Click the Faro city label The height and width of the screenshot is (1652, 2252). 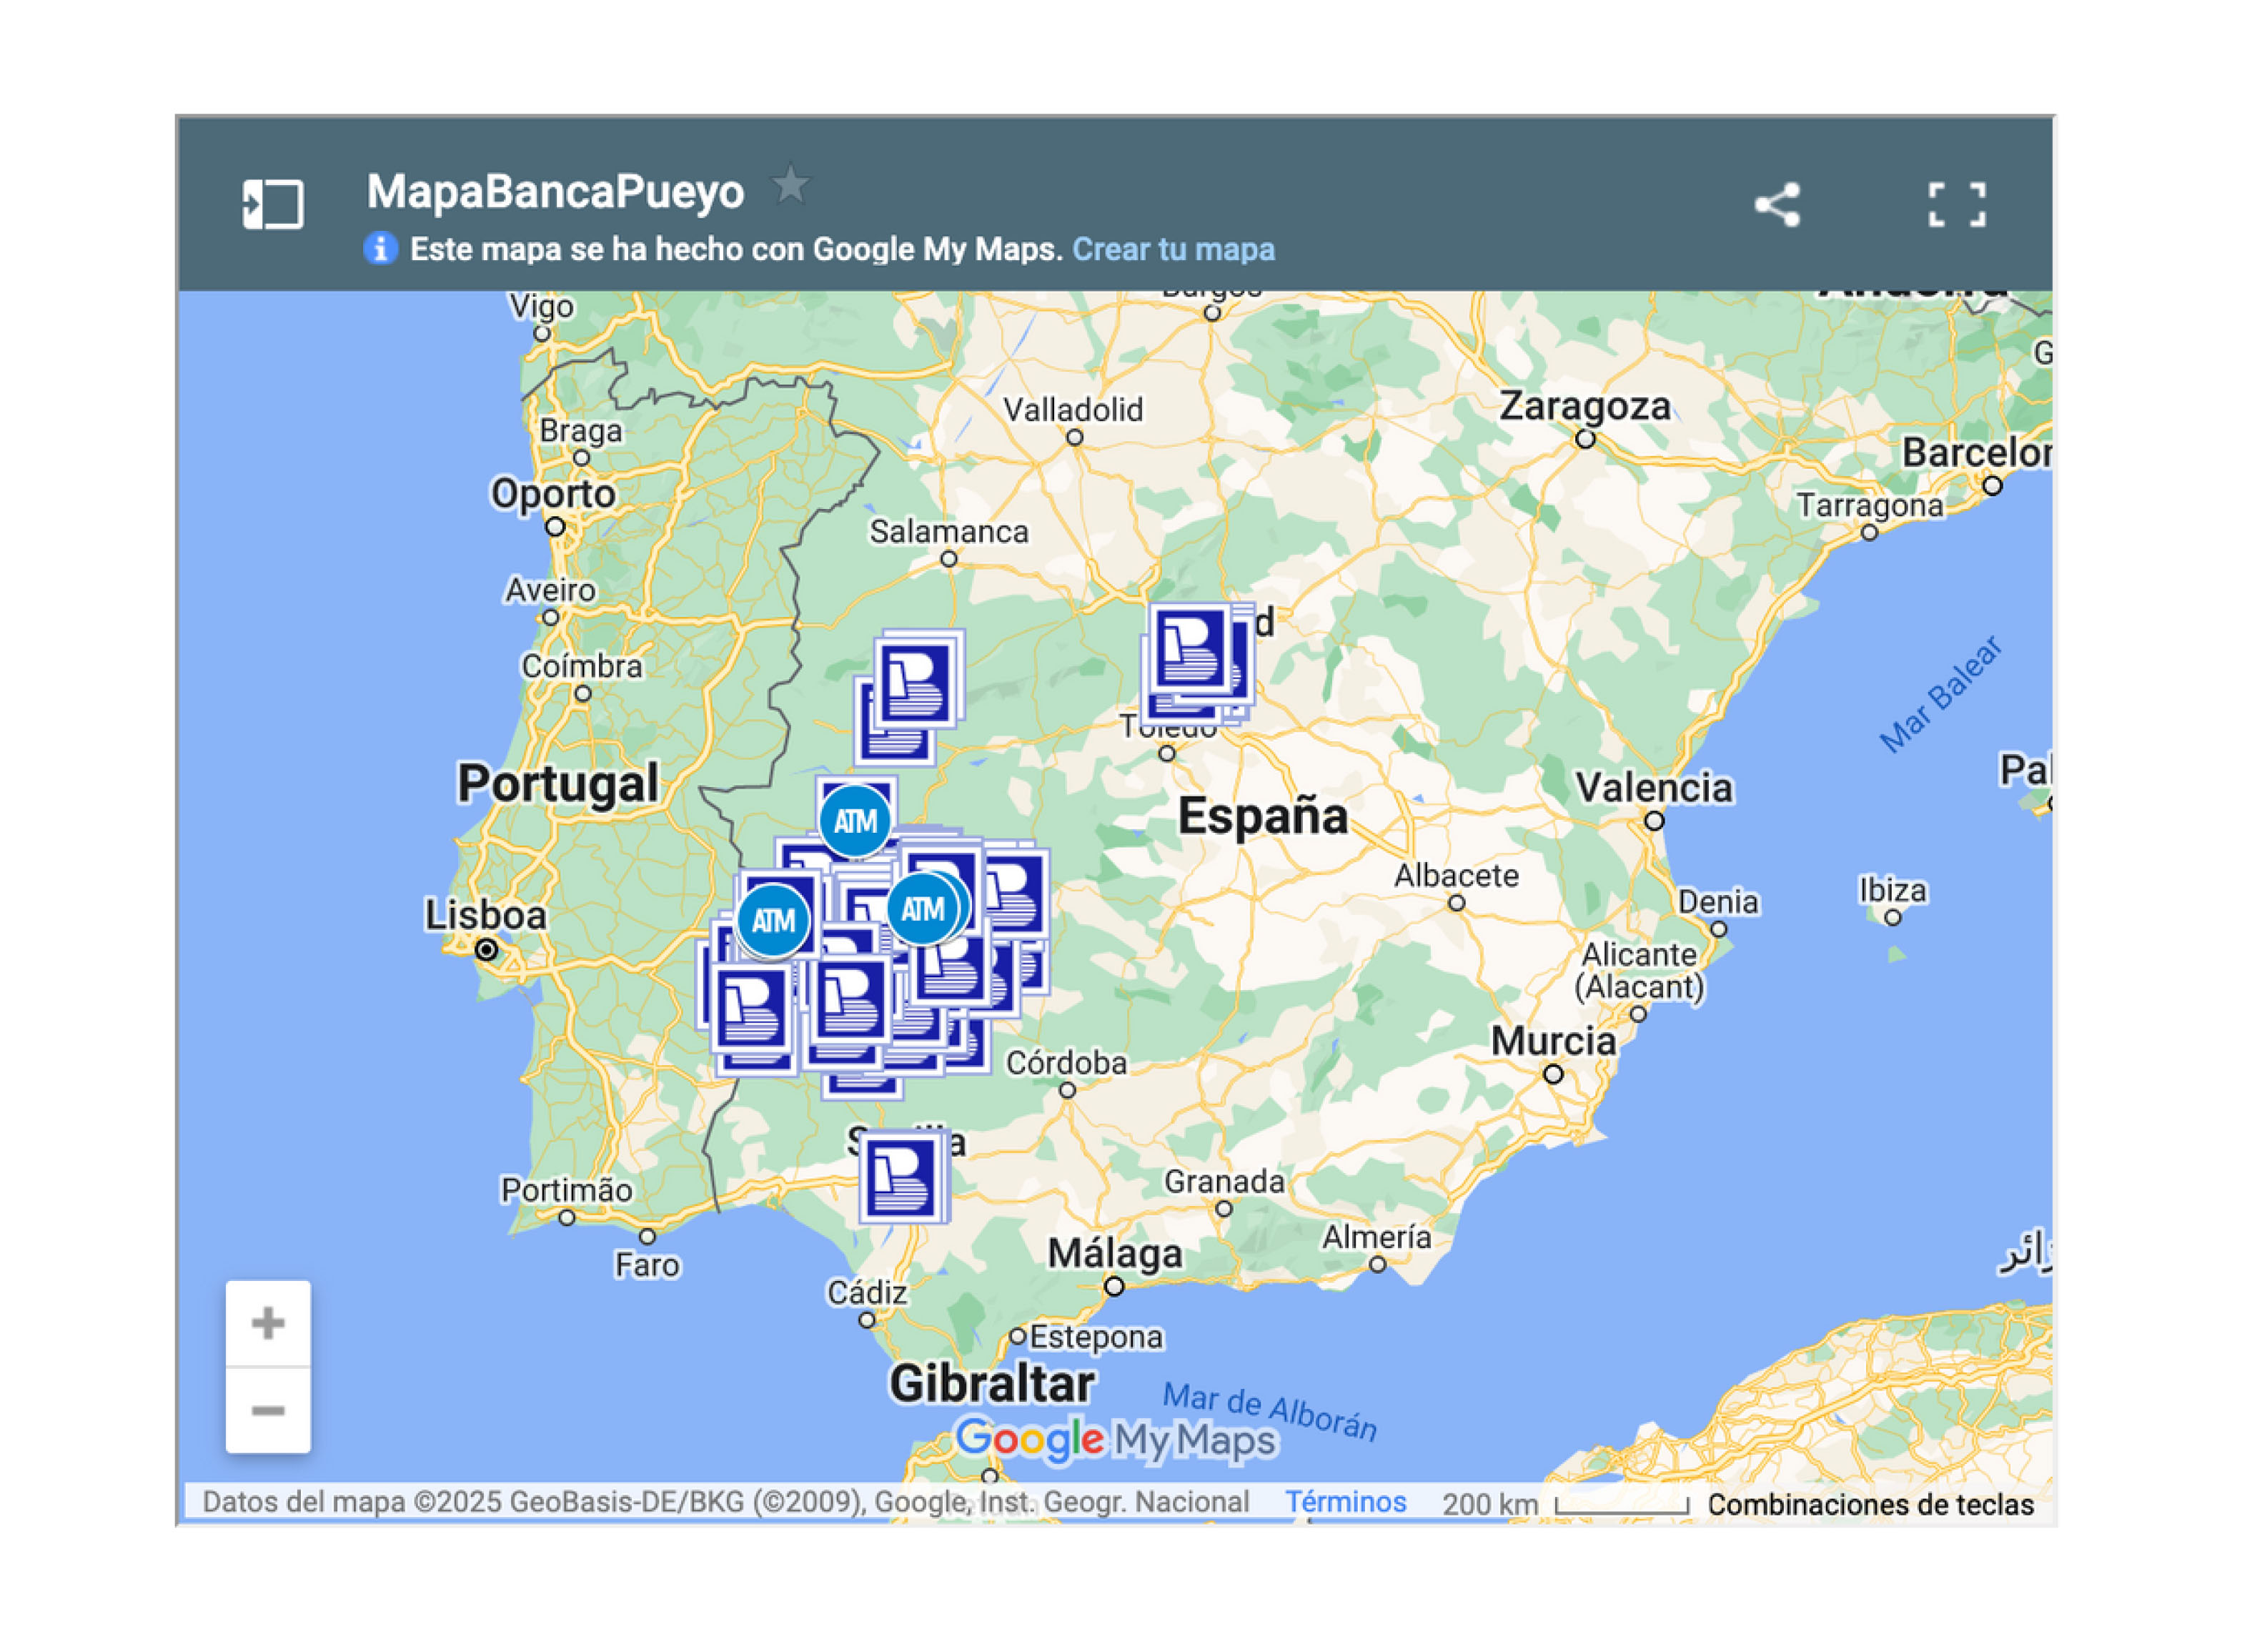[x=647, y=1265]
